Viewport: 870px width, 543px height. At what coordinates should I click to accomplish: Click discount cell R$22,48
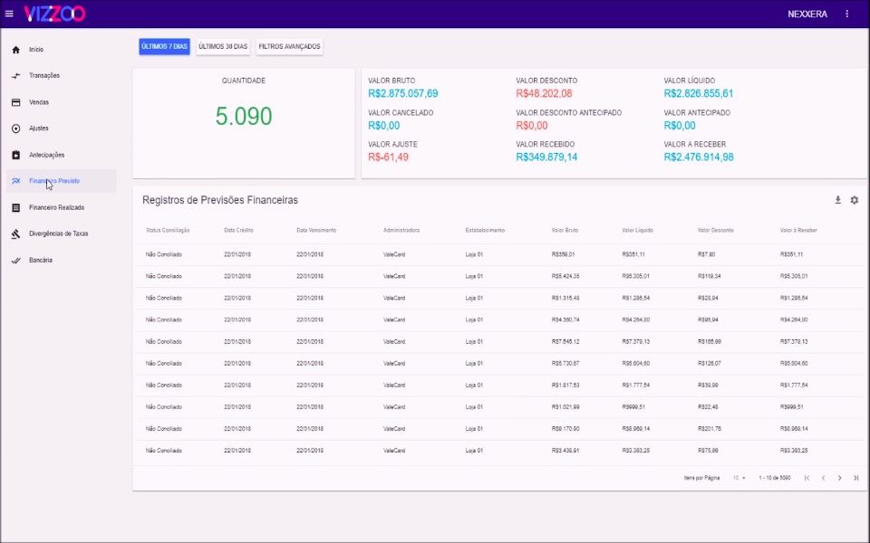pyautogui.click(x=708, y=407)
